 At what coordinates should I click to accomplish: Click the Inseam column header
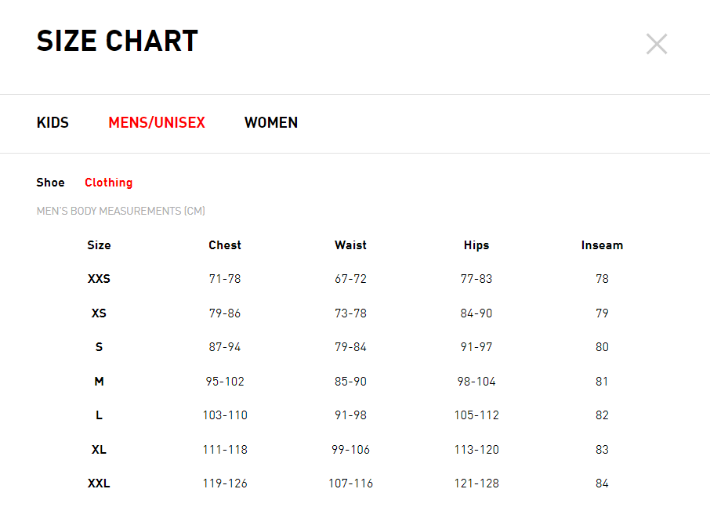pos(602,245)
